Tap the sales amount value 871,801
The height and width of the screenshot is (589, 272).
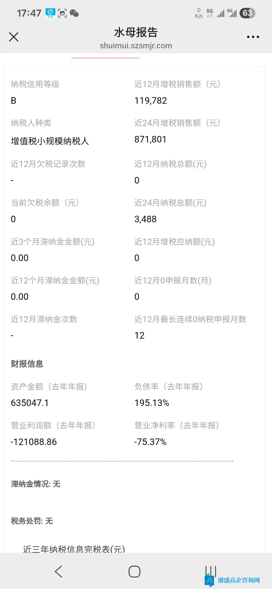[150, 139]
